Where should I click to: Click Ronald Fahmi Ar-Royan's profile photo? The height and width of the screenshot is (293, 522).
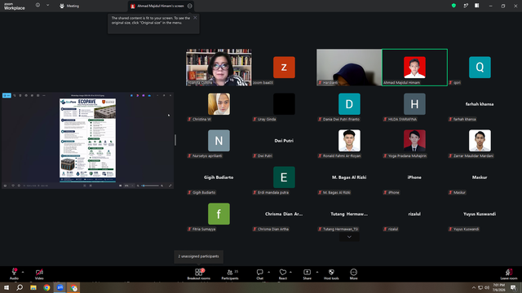point(349,141)
